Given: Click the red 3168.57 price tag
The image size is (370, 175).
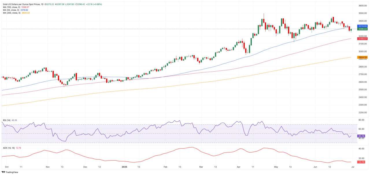Looking at the screenshot, I should tap(363, 39).
